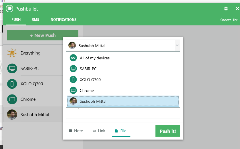Choose SABIR-PC from the dropdown list
Image resolution: width=240 pixels, height=149 pixels.
click(x=88, y=69)
